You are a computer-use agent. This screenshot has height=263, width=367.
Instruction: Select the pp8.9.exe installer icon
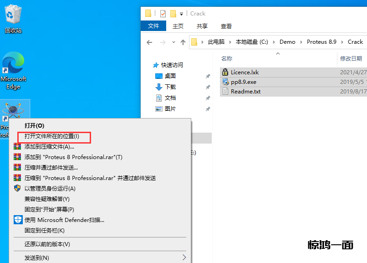225,82
